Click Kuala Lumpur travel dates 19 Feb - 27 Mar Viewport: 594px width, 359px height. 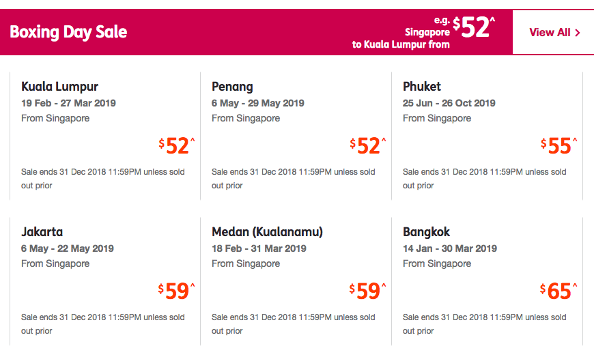[x=68, y=103]
